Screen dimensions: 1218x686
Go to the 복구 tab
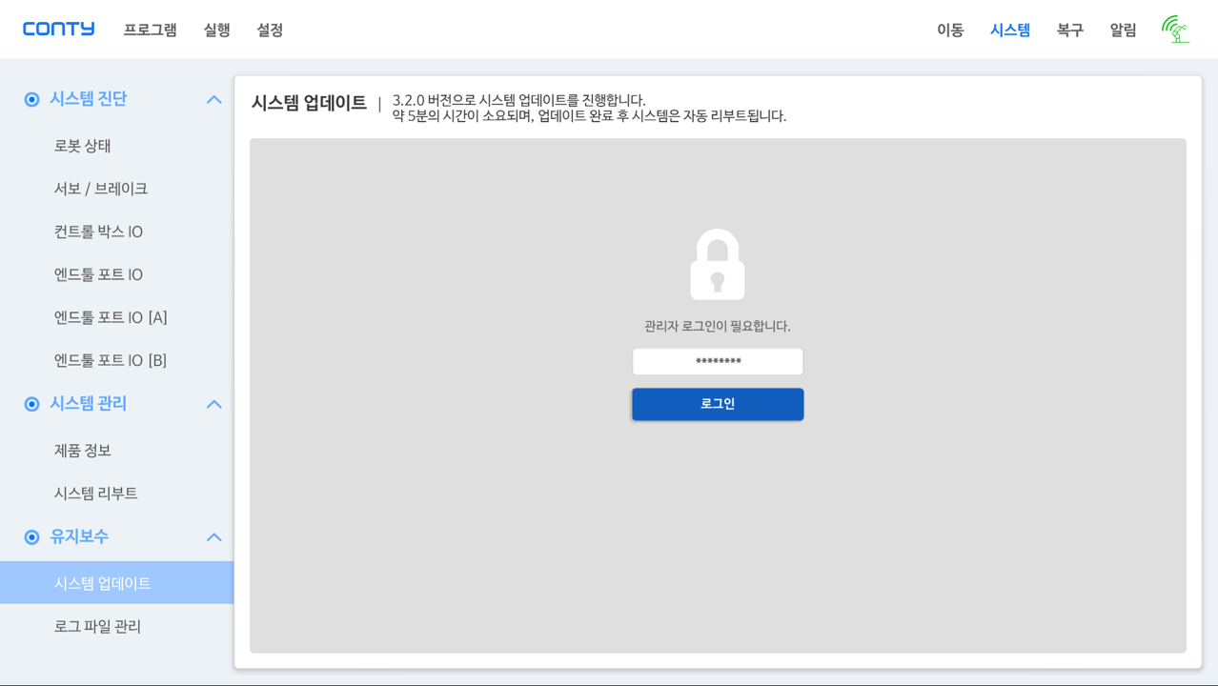point(1070,30)
